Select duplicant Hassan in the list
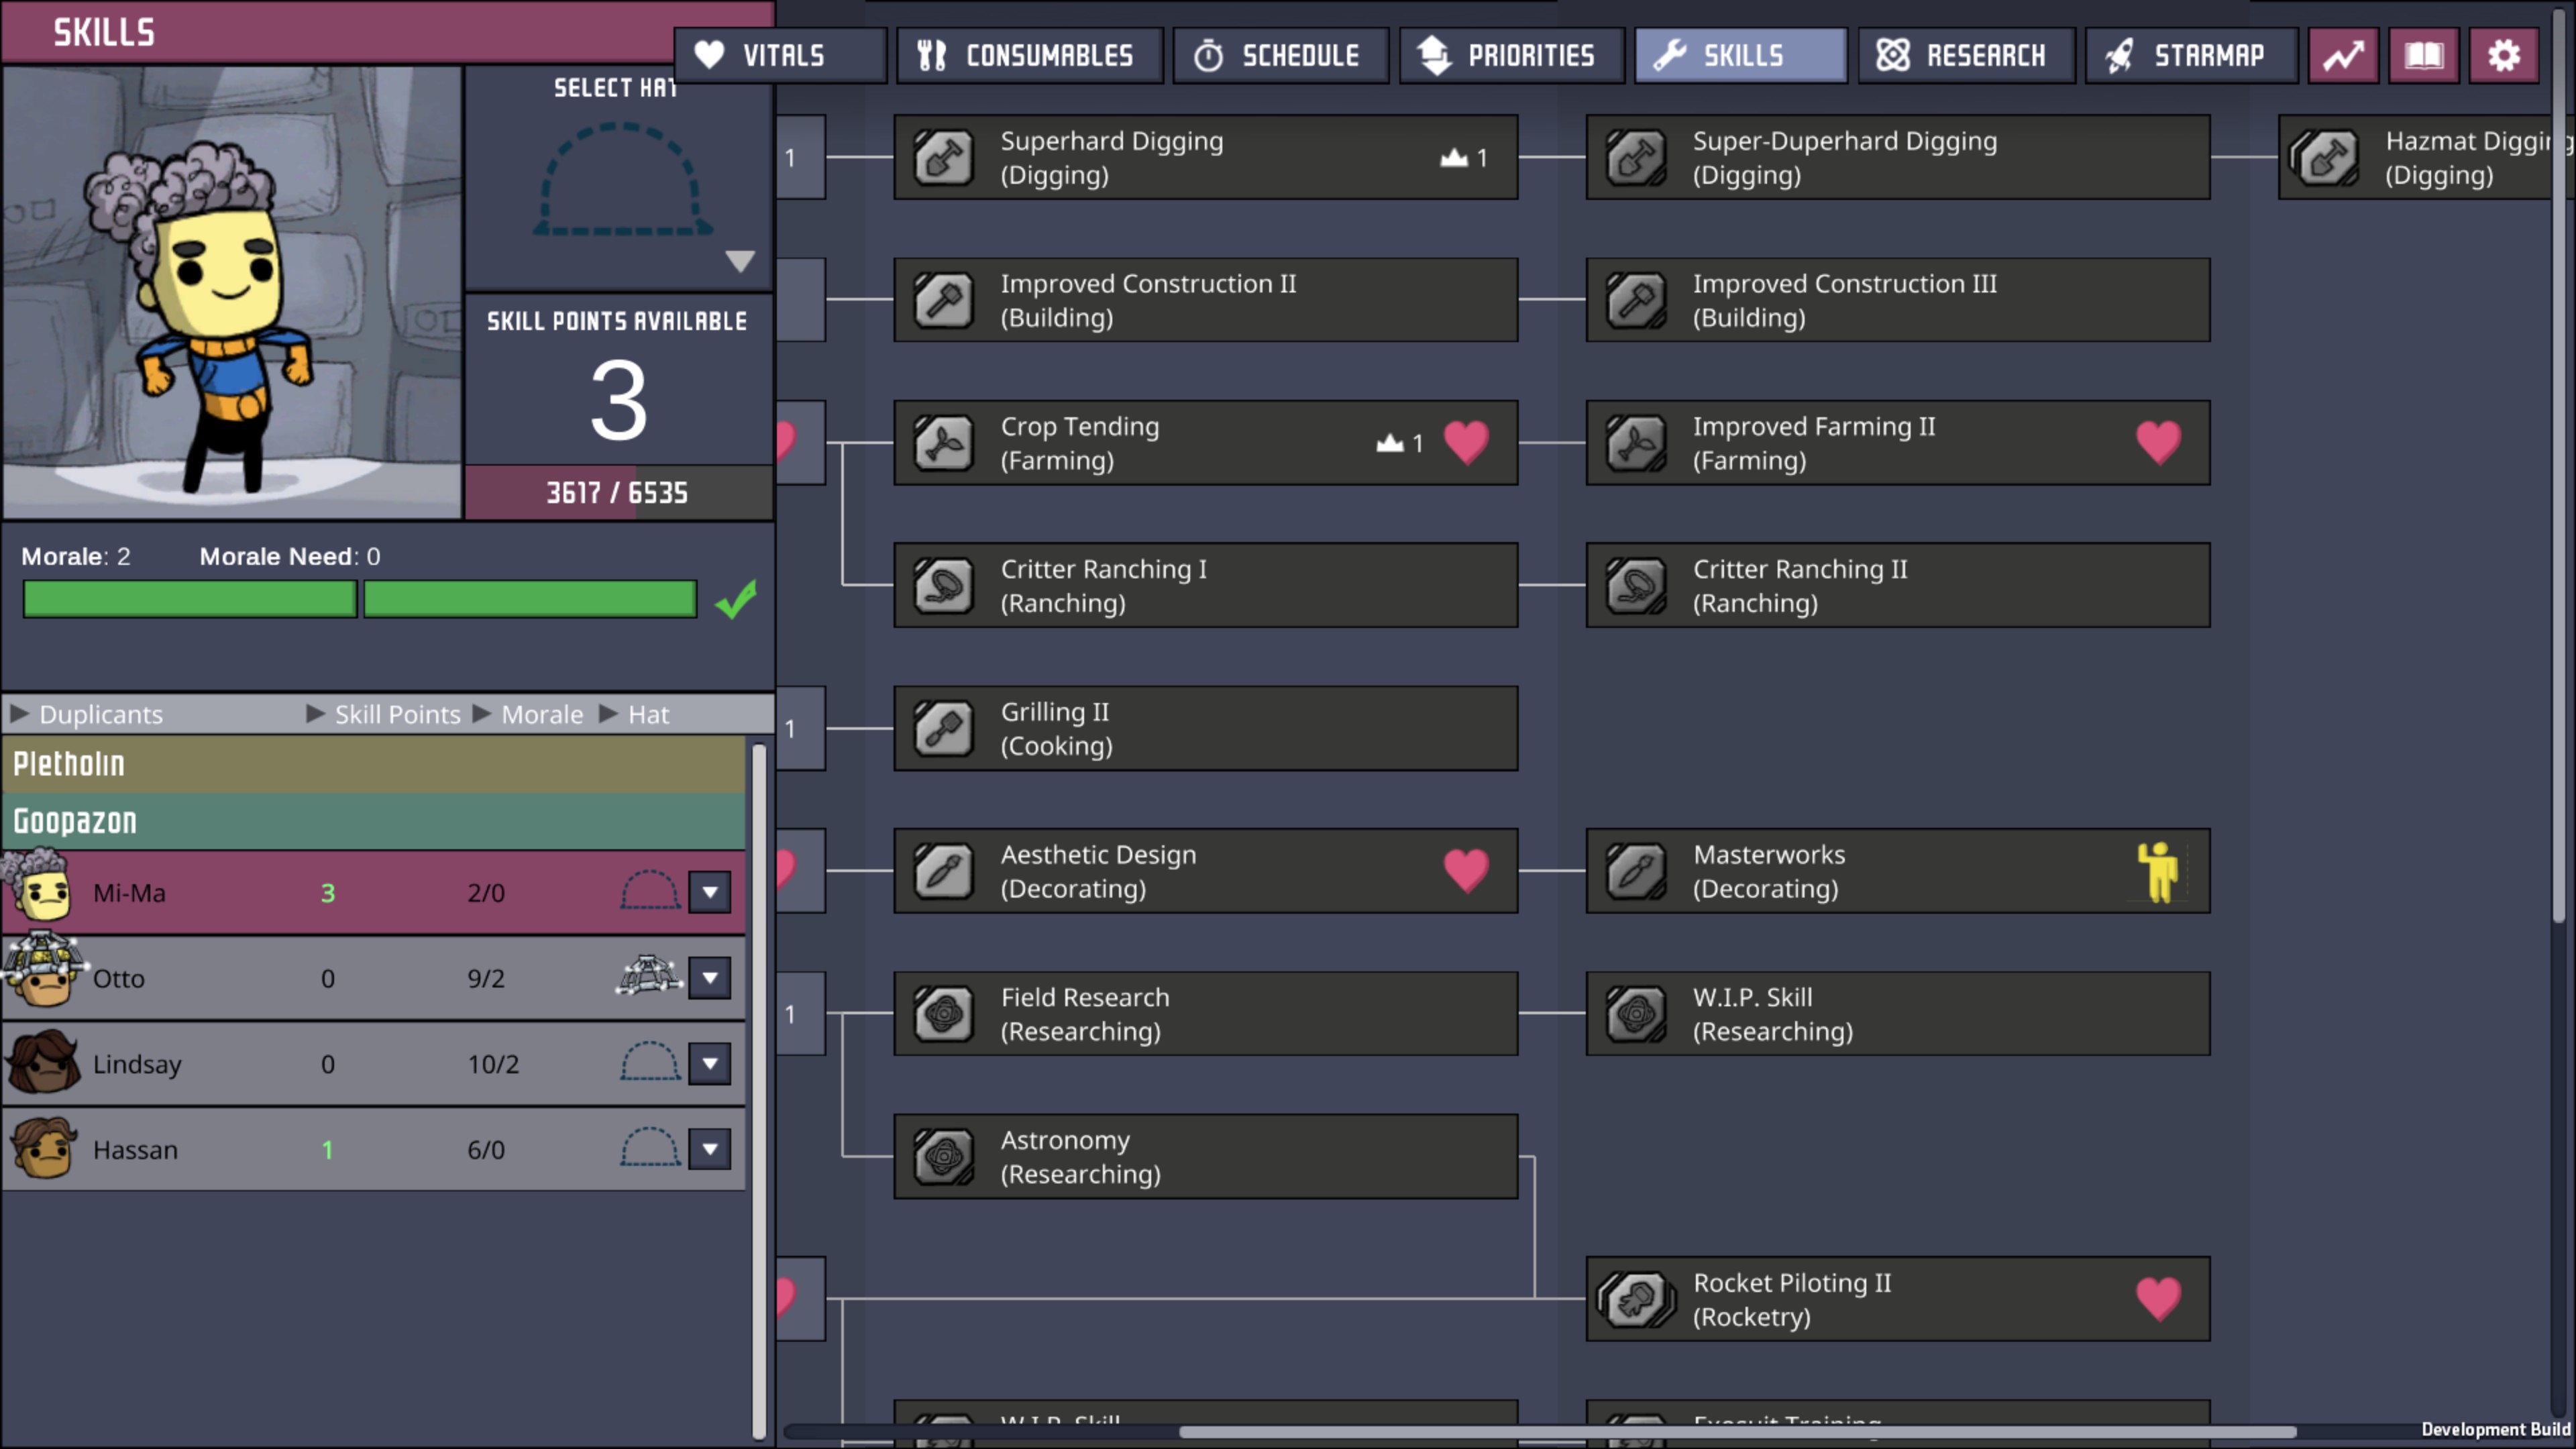The height and width of the screenshot is (1449, 2576). [374, 1149]
